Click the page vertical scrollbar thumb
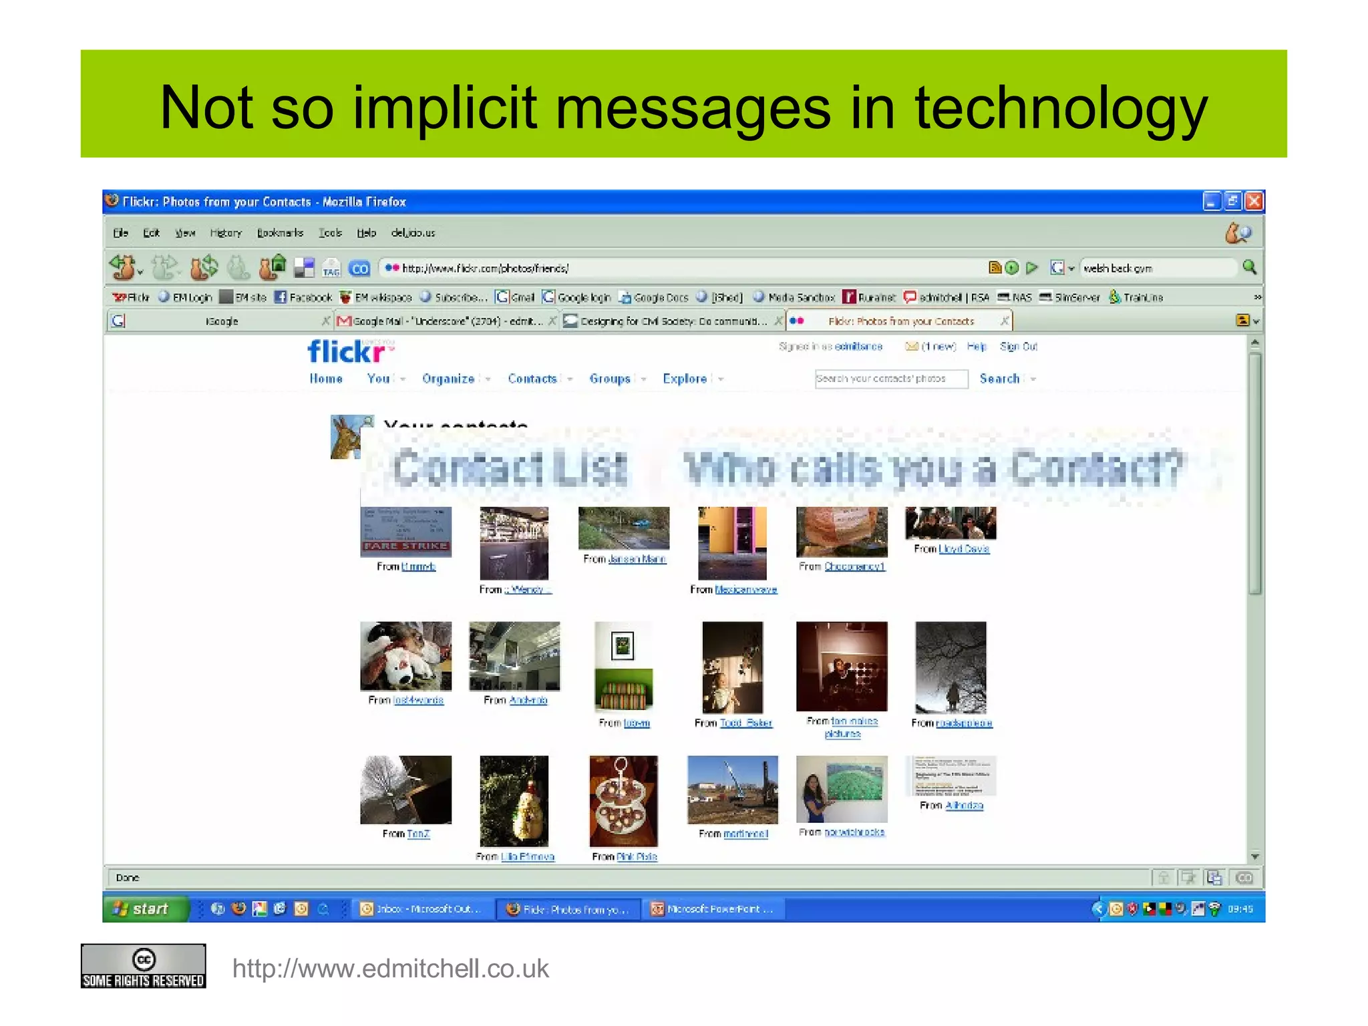The width and height of the screenshot is (1368, 1026). [1254, 473]
